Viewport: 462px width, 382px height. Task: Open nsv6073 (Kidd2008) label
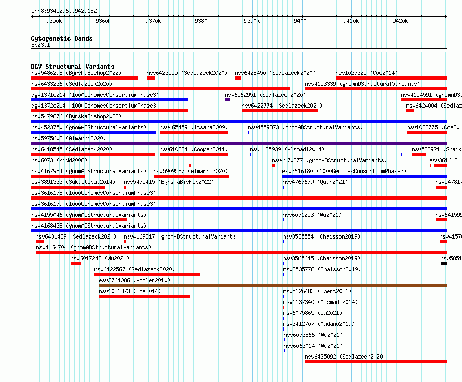(x=59, y=160)
